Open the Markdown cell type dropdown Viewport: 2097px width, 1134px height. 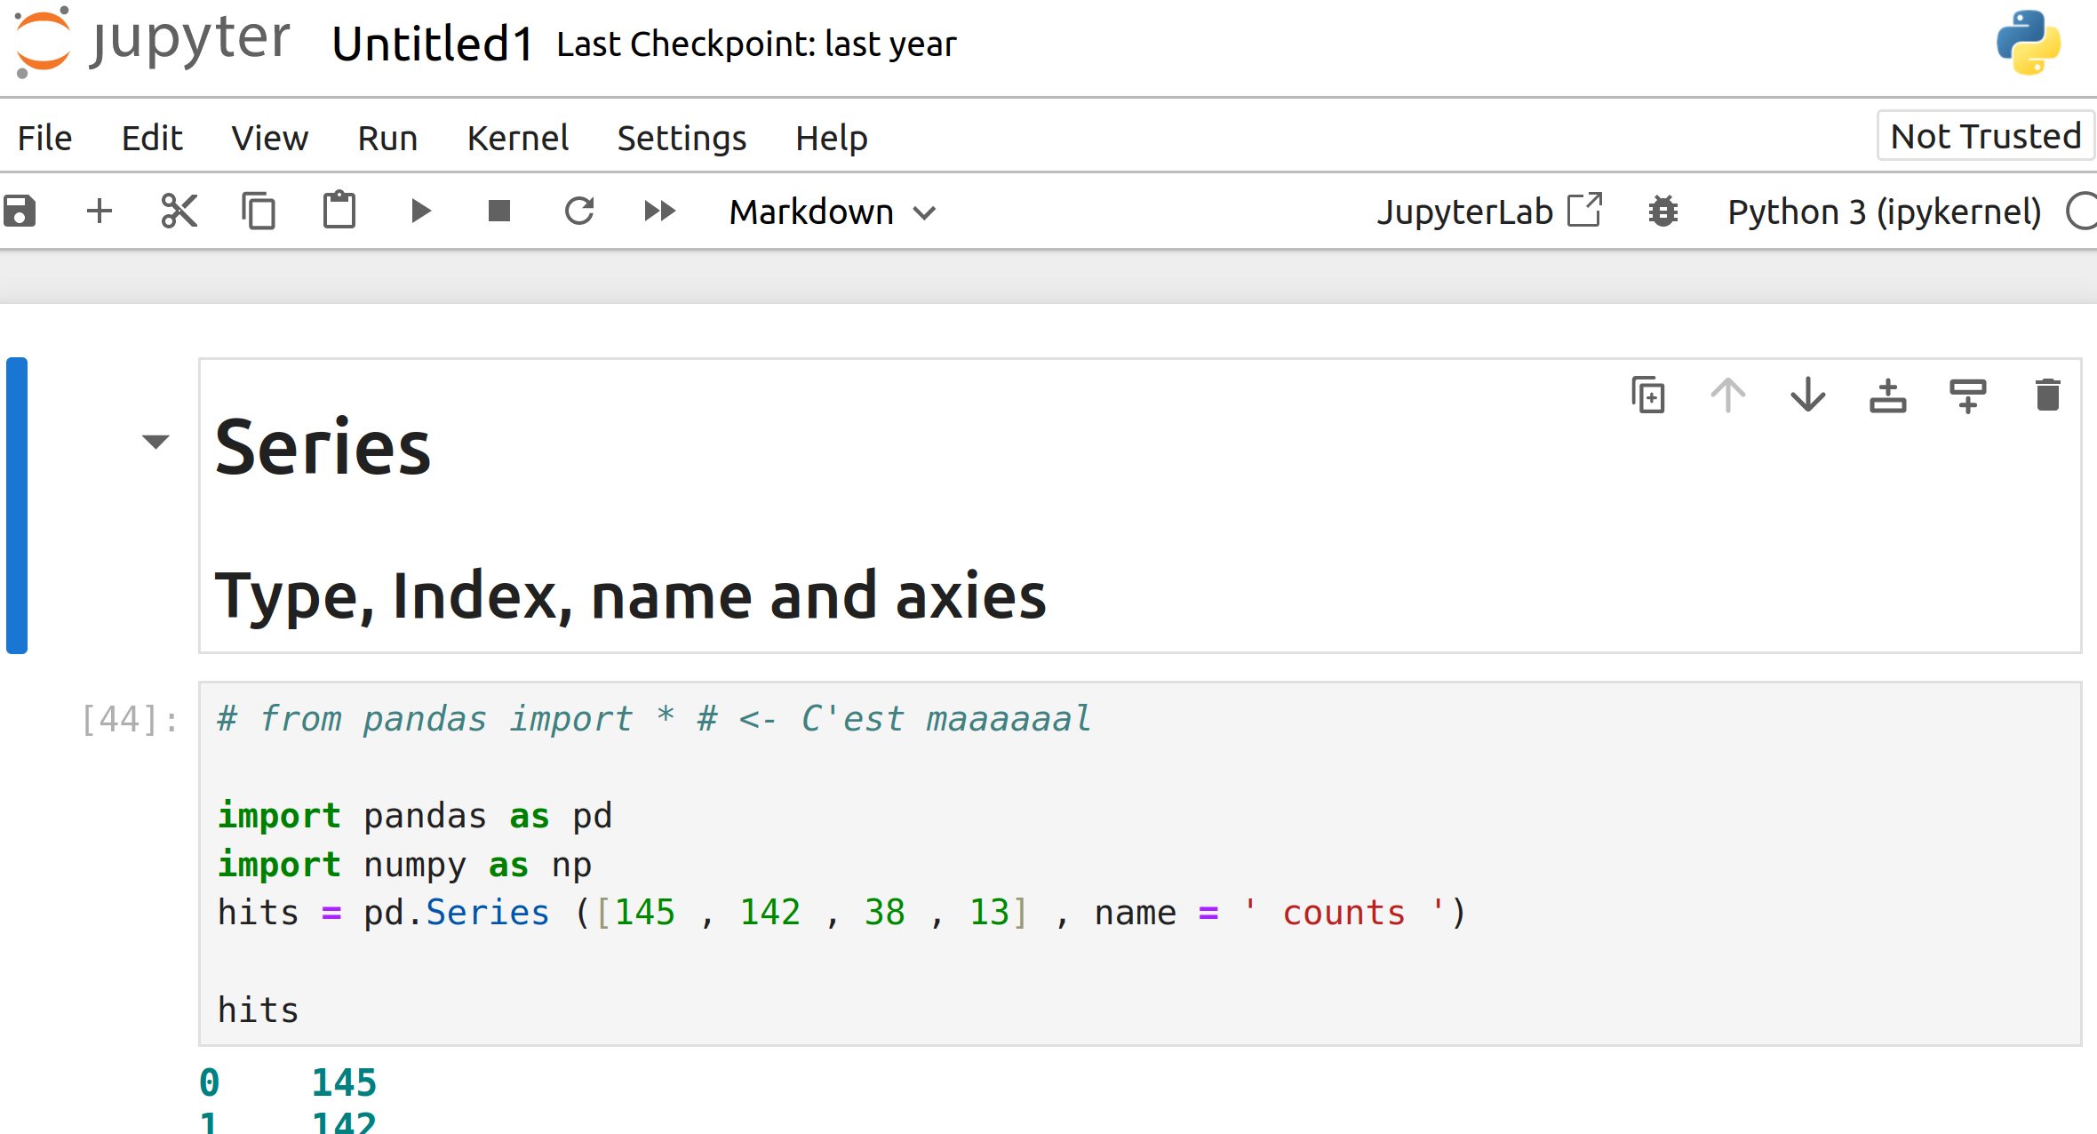coord(832,212)
